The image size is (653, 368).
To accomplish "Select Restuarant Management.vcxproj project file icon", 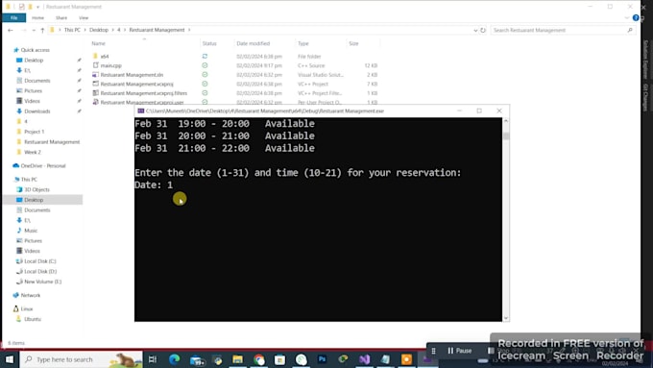I will click(x=95, y=84).
